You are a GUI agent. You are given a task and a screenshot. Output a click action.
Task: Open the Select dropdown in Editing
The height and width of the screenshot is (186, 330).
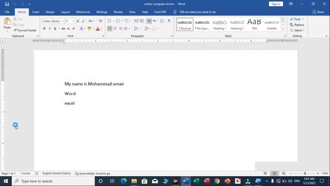297,30
